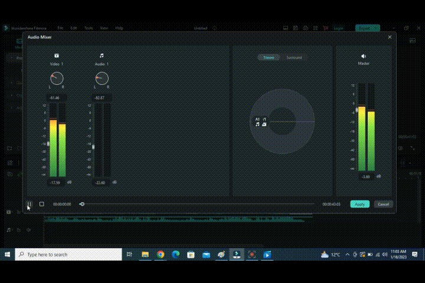This screenshot has width=425, height=283.
Task: Click the system tray volume icon
Action: 385,255
